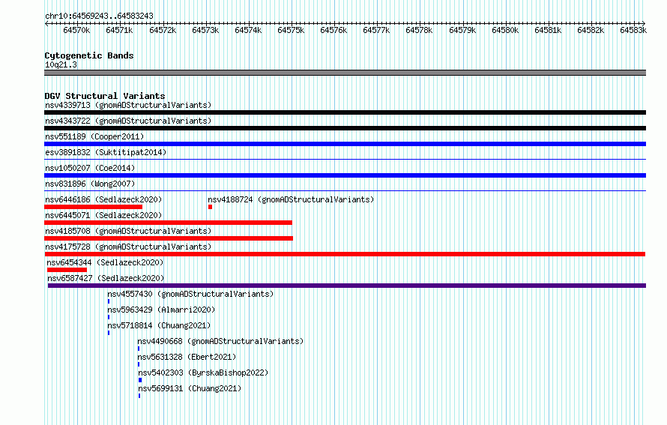Screen dimensions: 667x425
Task: Open nsv4557430 gnomAD variant label
Action: point(190,294)
